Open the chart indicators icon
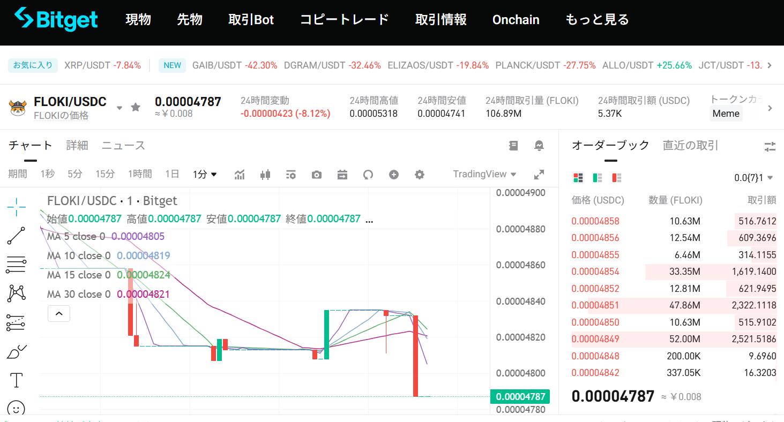The width and height of the screenshot is (784, 422). pyautogui.click(x=240, y=175)
